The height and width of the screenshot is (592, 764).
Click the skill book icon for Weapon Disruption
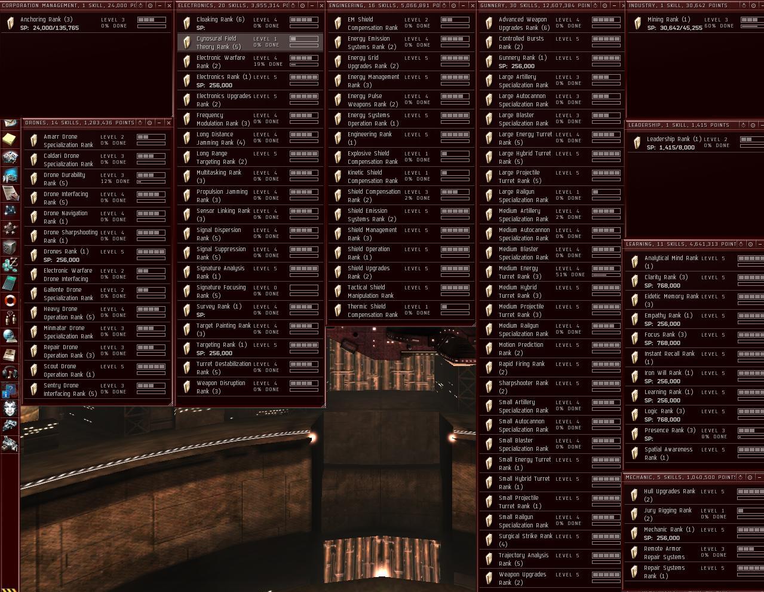[x=187, y=387]
